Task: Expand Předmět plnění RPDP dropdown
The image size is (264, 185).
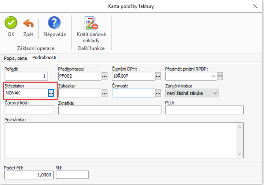Action: [x=214, y=76]
